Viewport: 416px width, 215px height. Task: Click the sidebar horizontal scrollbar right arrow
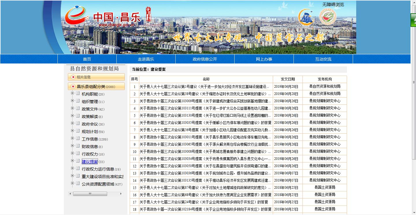(121, 194)
